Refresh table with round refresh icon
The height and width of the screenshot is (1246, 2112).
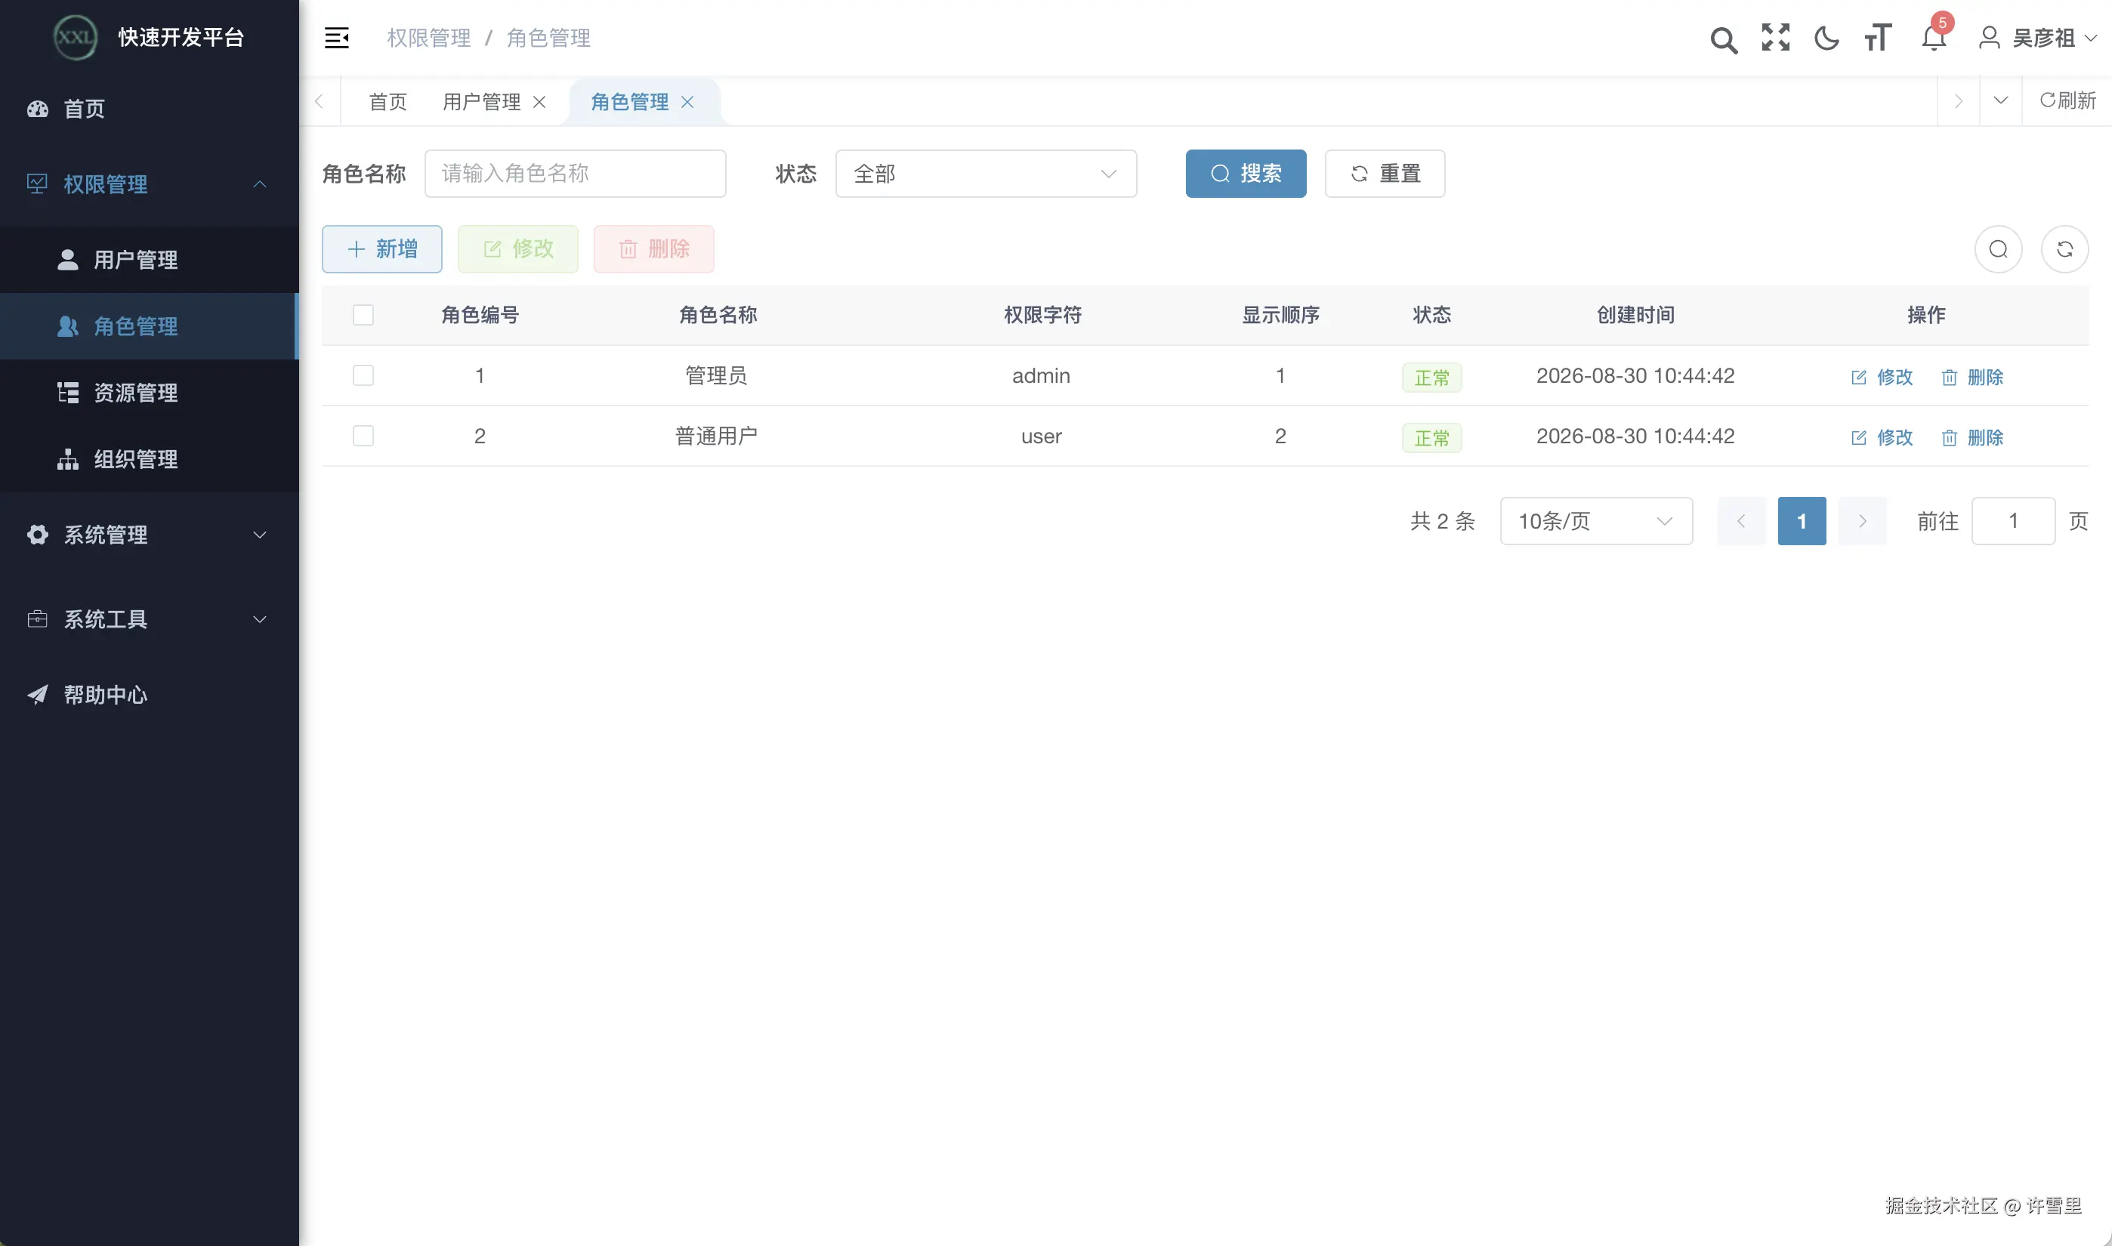point(2064,249)
